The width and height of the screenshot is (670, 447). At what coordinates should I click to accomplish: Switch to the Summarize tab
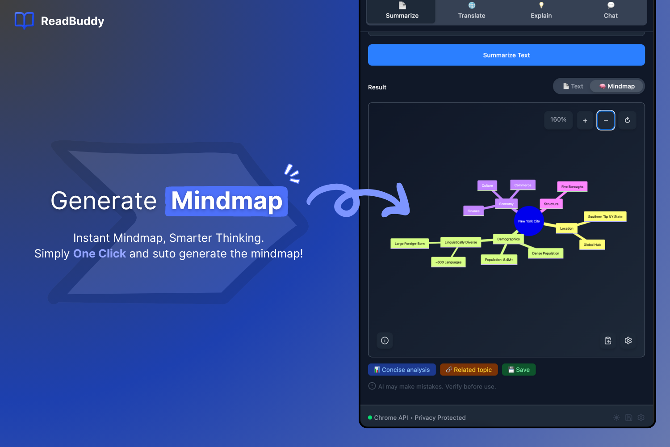pyautogui.click(x=402, y=11)
